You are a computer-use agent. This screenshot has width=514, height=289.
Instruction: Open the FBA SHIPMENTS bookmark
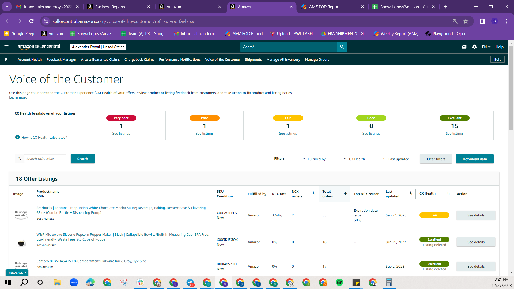pyautogui.click(x=344, y=34)
